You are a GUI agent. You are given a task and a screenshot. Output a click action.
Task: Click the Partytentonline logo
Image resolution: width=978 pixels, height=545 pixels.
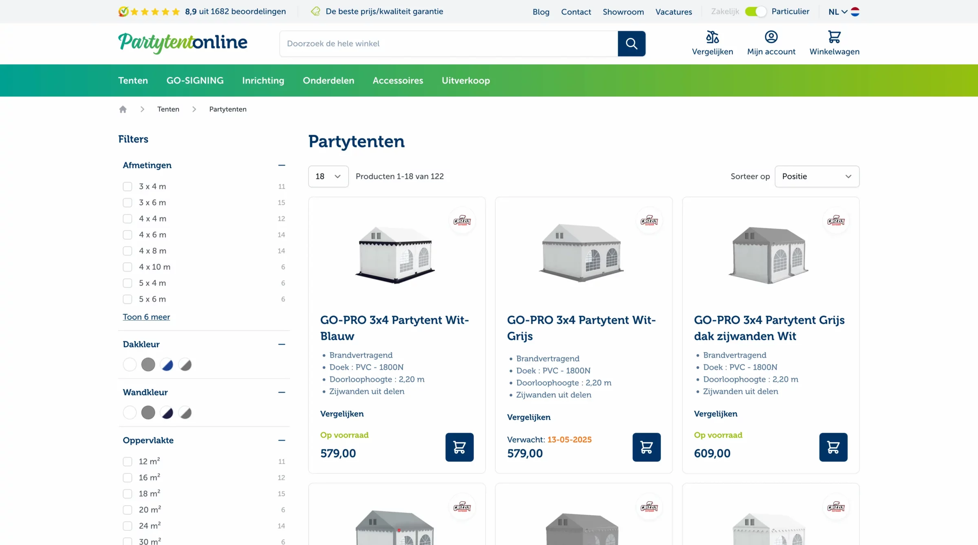[183, 43]
